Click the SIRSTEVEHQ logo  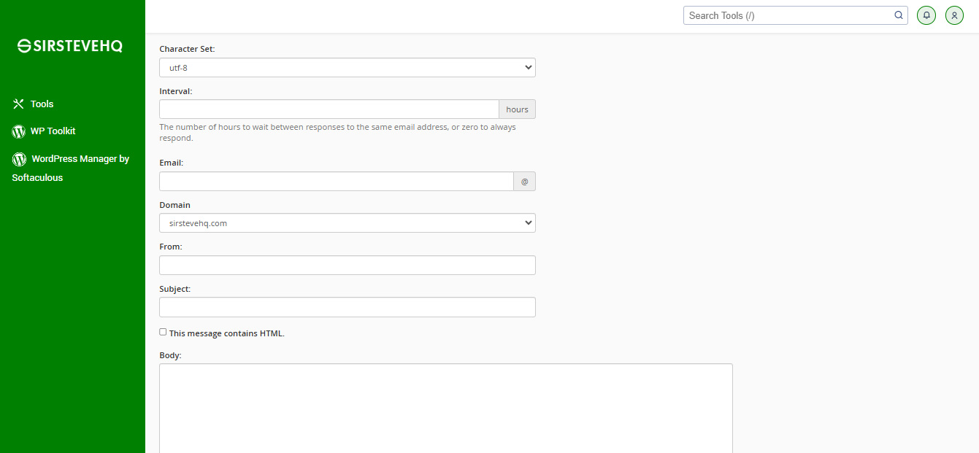pos(70,46)
